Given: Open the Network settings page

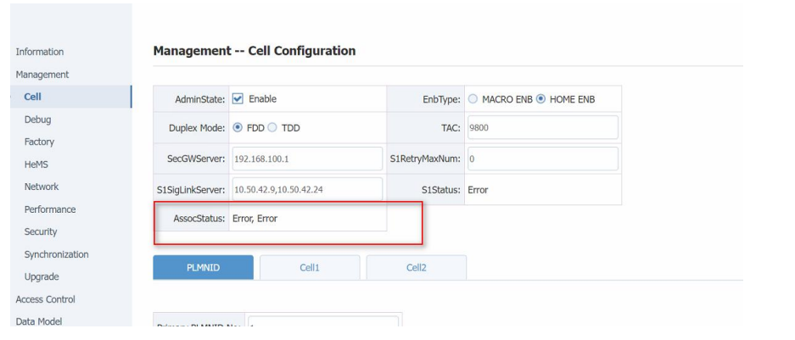Looking at the screenshot, I should tap(42, 187).
